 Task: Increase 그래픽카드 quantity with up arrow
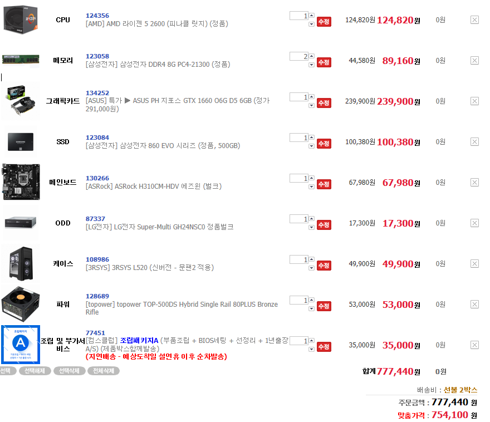tap(312, 96)
